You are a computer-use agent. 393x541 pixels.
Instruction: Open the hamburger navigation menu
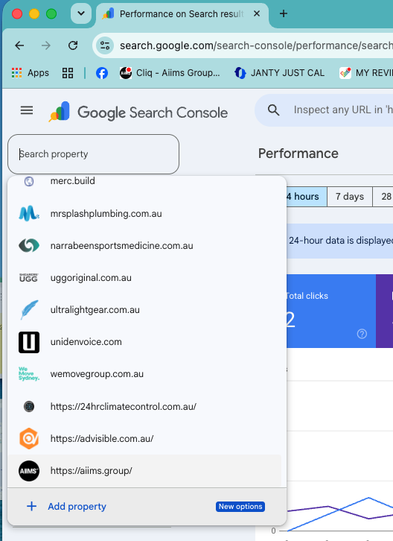27,111
